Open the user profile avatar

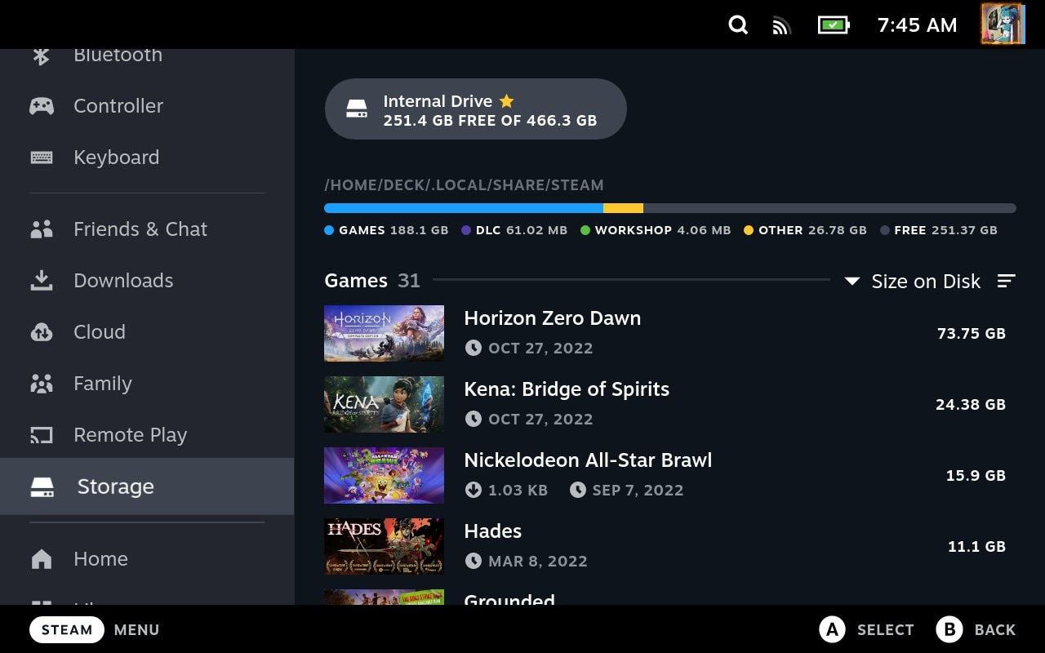[x=1003, y=24]
